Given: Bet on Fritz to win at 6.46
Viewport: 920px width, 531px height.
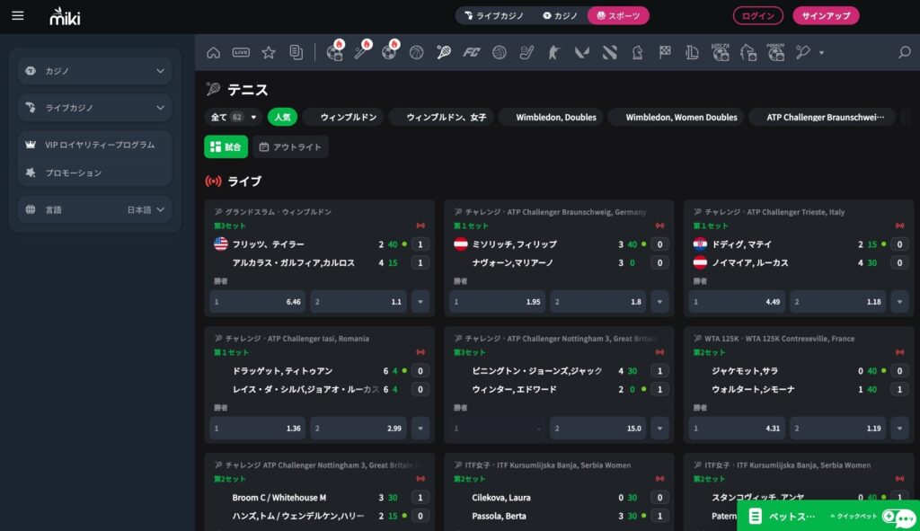Looking at the screenshot, I should coord(258,302).
